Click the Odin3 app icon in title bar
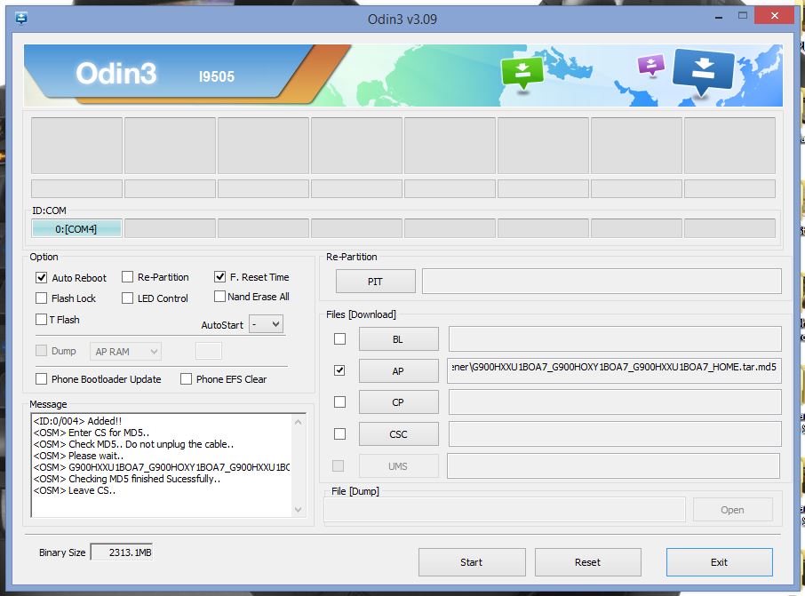Screen dimensions: 805x596 (x=21, y=19)
